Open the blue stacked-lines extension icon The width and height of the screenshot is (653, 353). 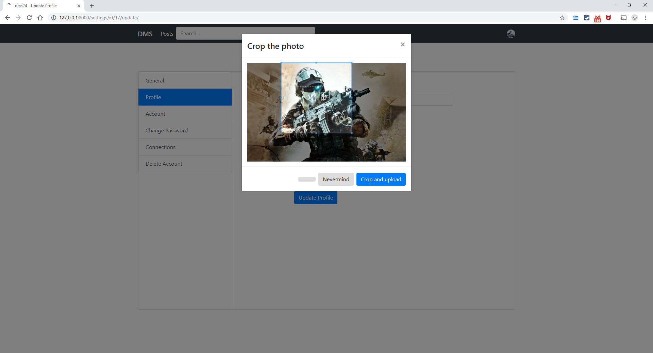tap(576, 18)
